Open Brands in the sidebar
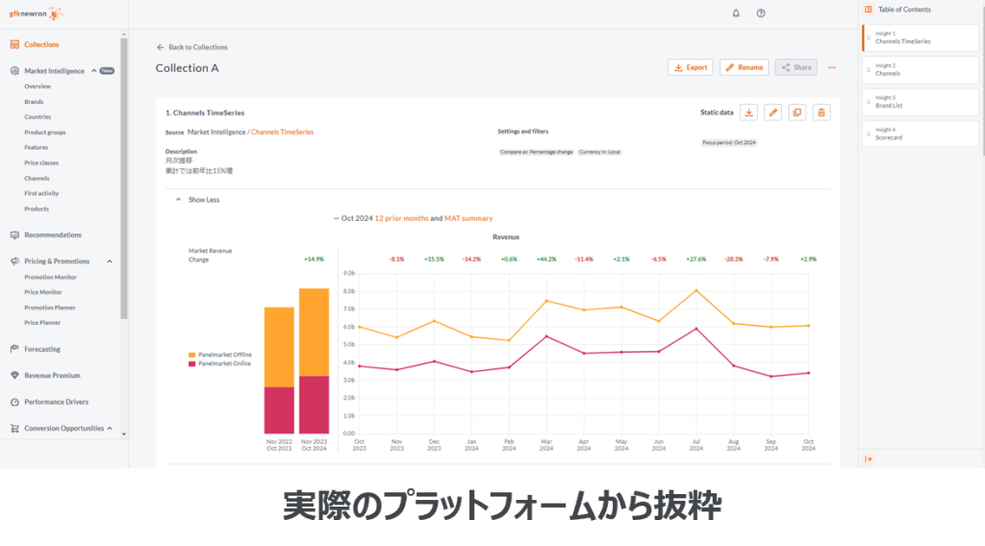 (x=34, y=102)
